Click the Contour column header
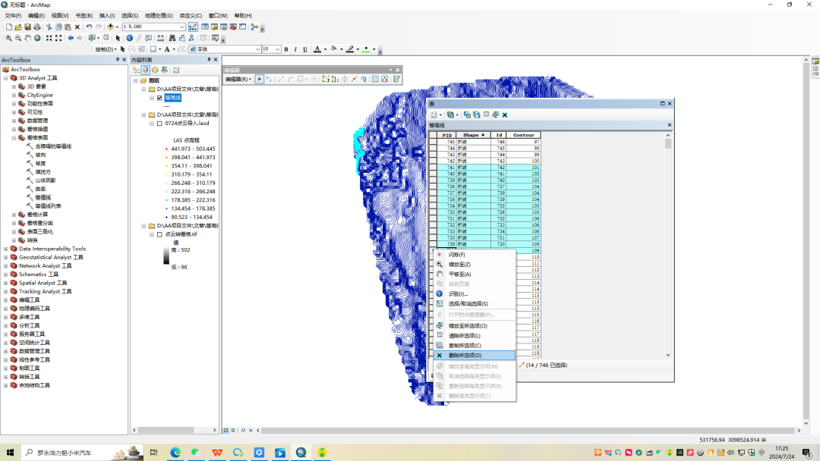 pos(523,135)
